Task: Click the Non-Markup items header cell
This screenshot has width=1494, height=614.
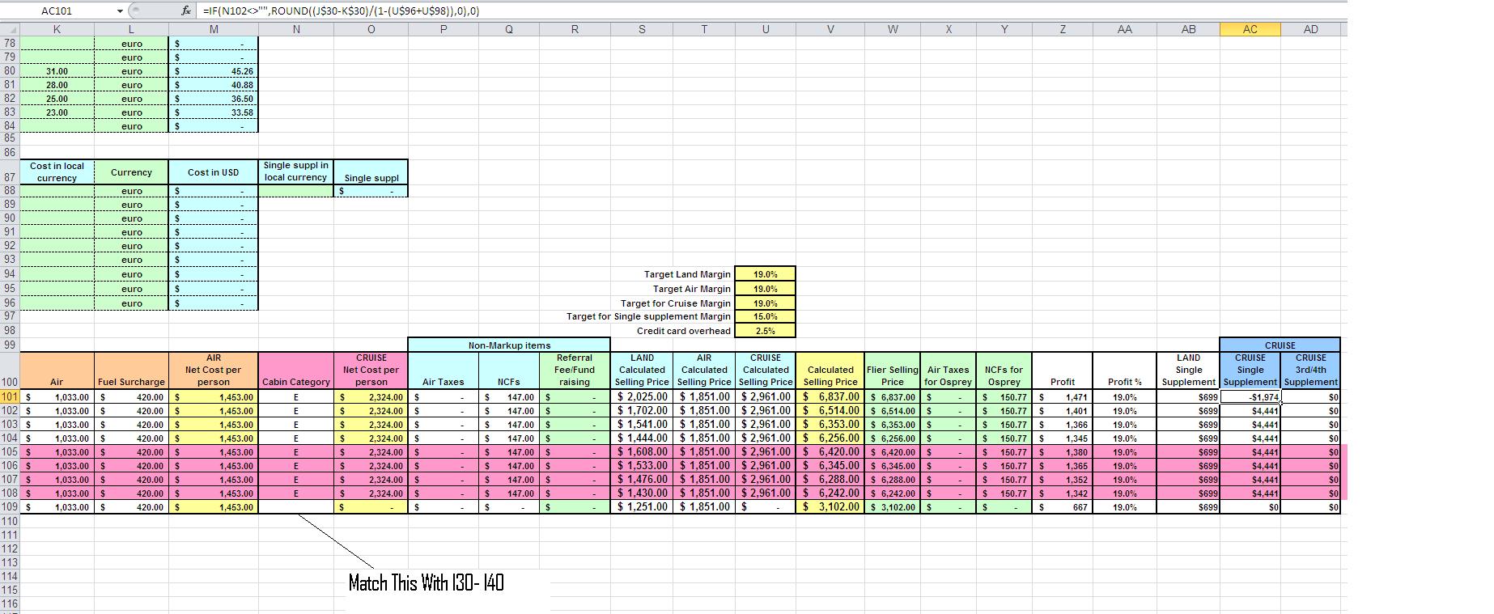Action: tap(509, 345)
